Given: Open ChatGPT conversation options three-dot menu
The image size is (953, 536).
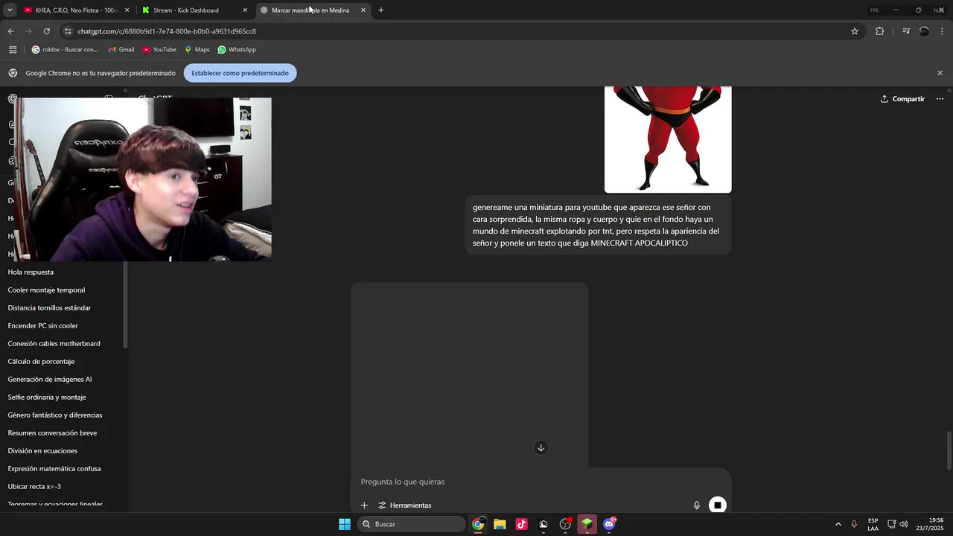Looking at the screenshot, I should click(x=940, y=99).
